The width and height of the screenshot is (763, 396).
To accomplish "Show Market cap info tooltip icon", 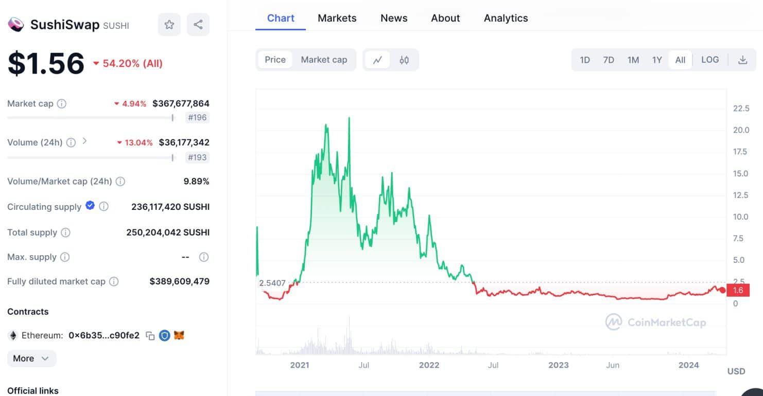I will (61, 103).
